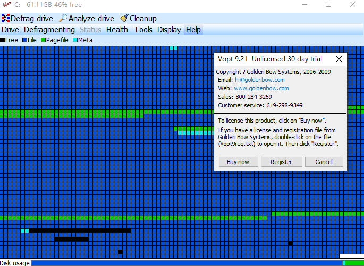Open the Tools menu

[143, 30]
